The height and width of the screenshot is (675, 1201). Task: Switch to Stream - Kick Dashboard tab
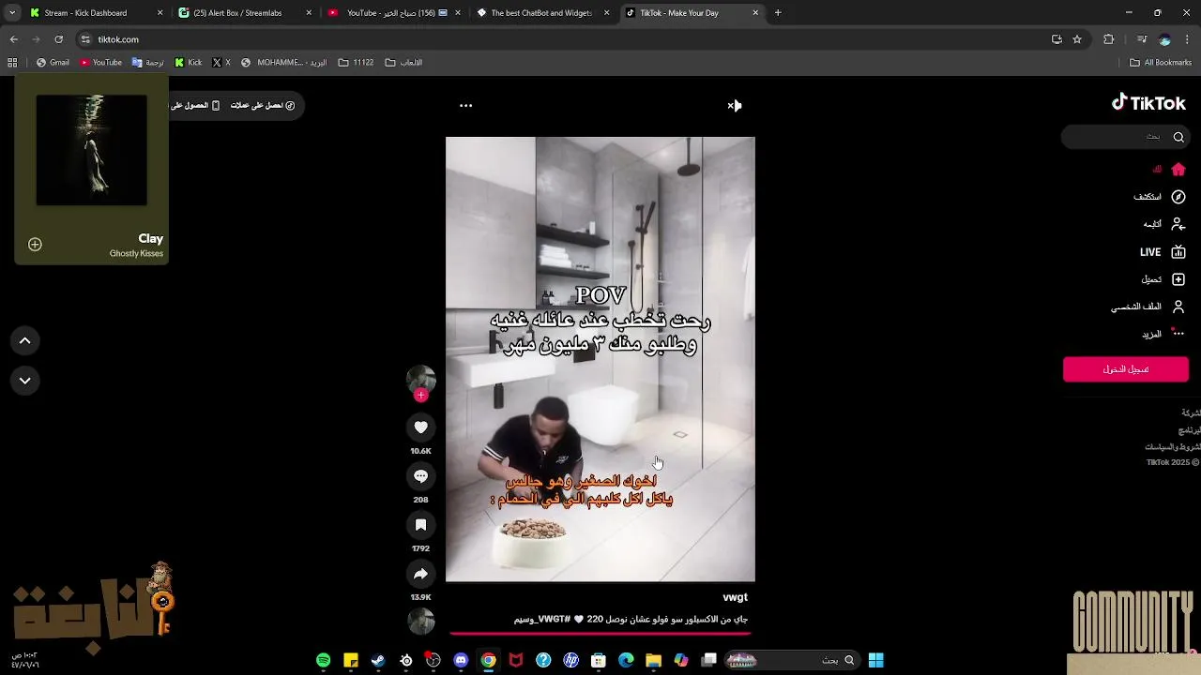(x=94, y=13)
